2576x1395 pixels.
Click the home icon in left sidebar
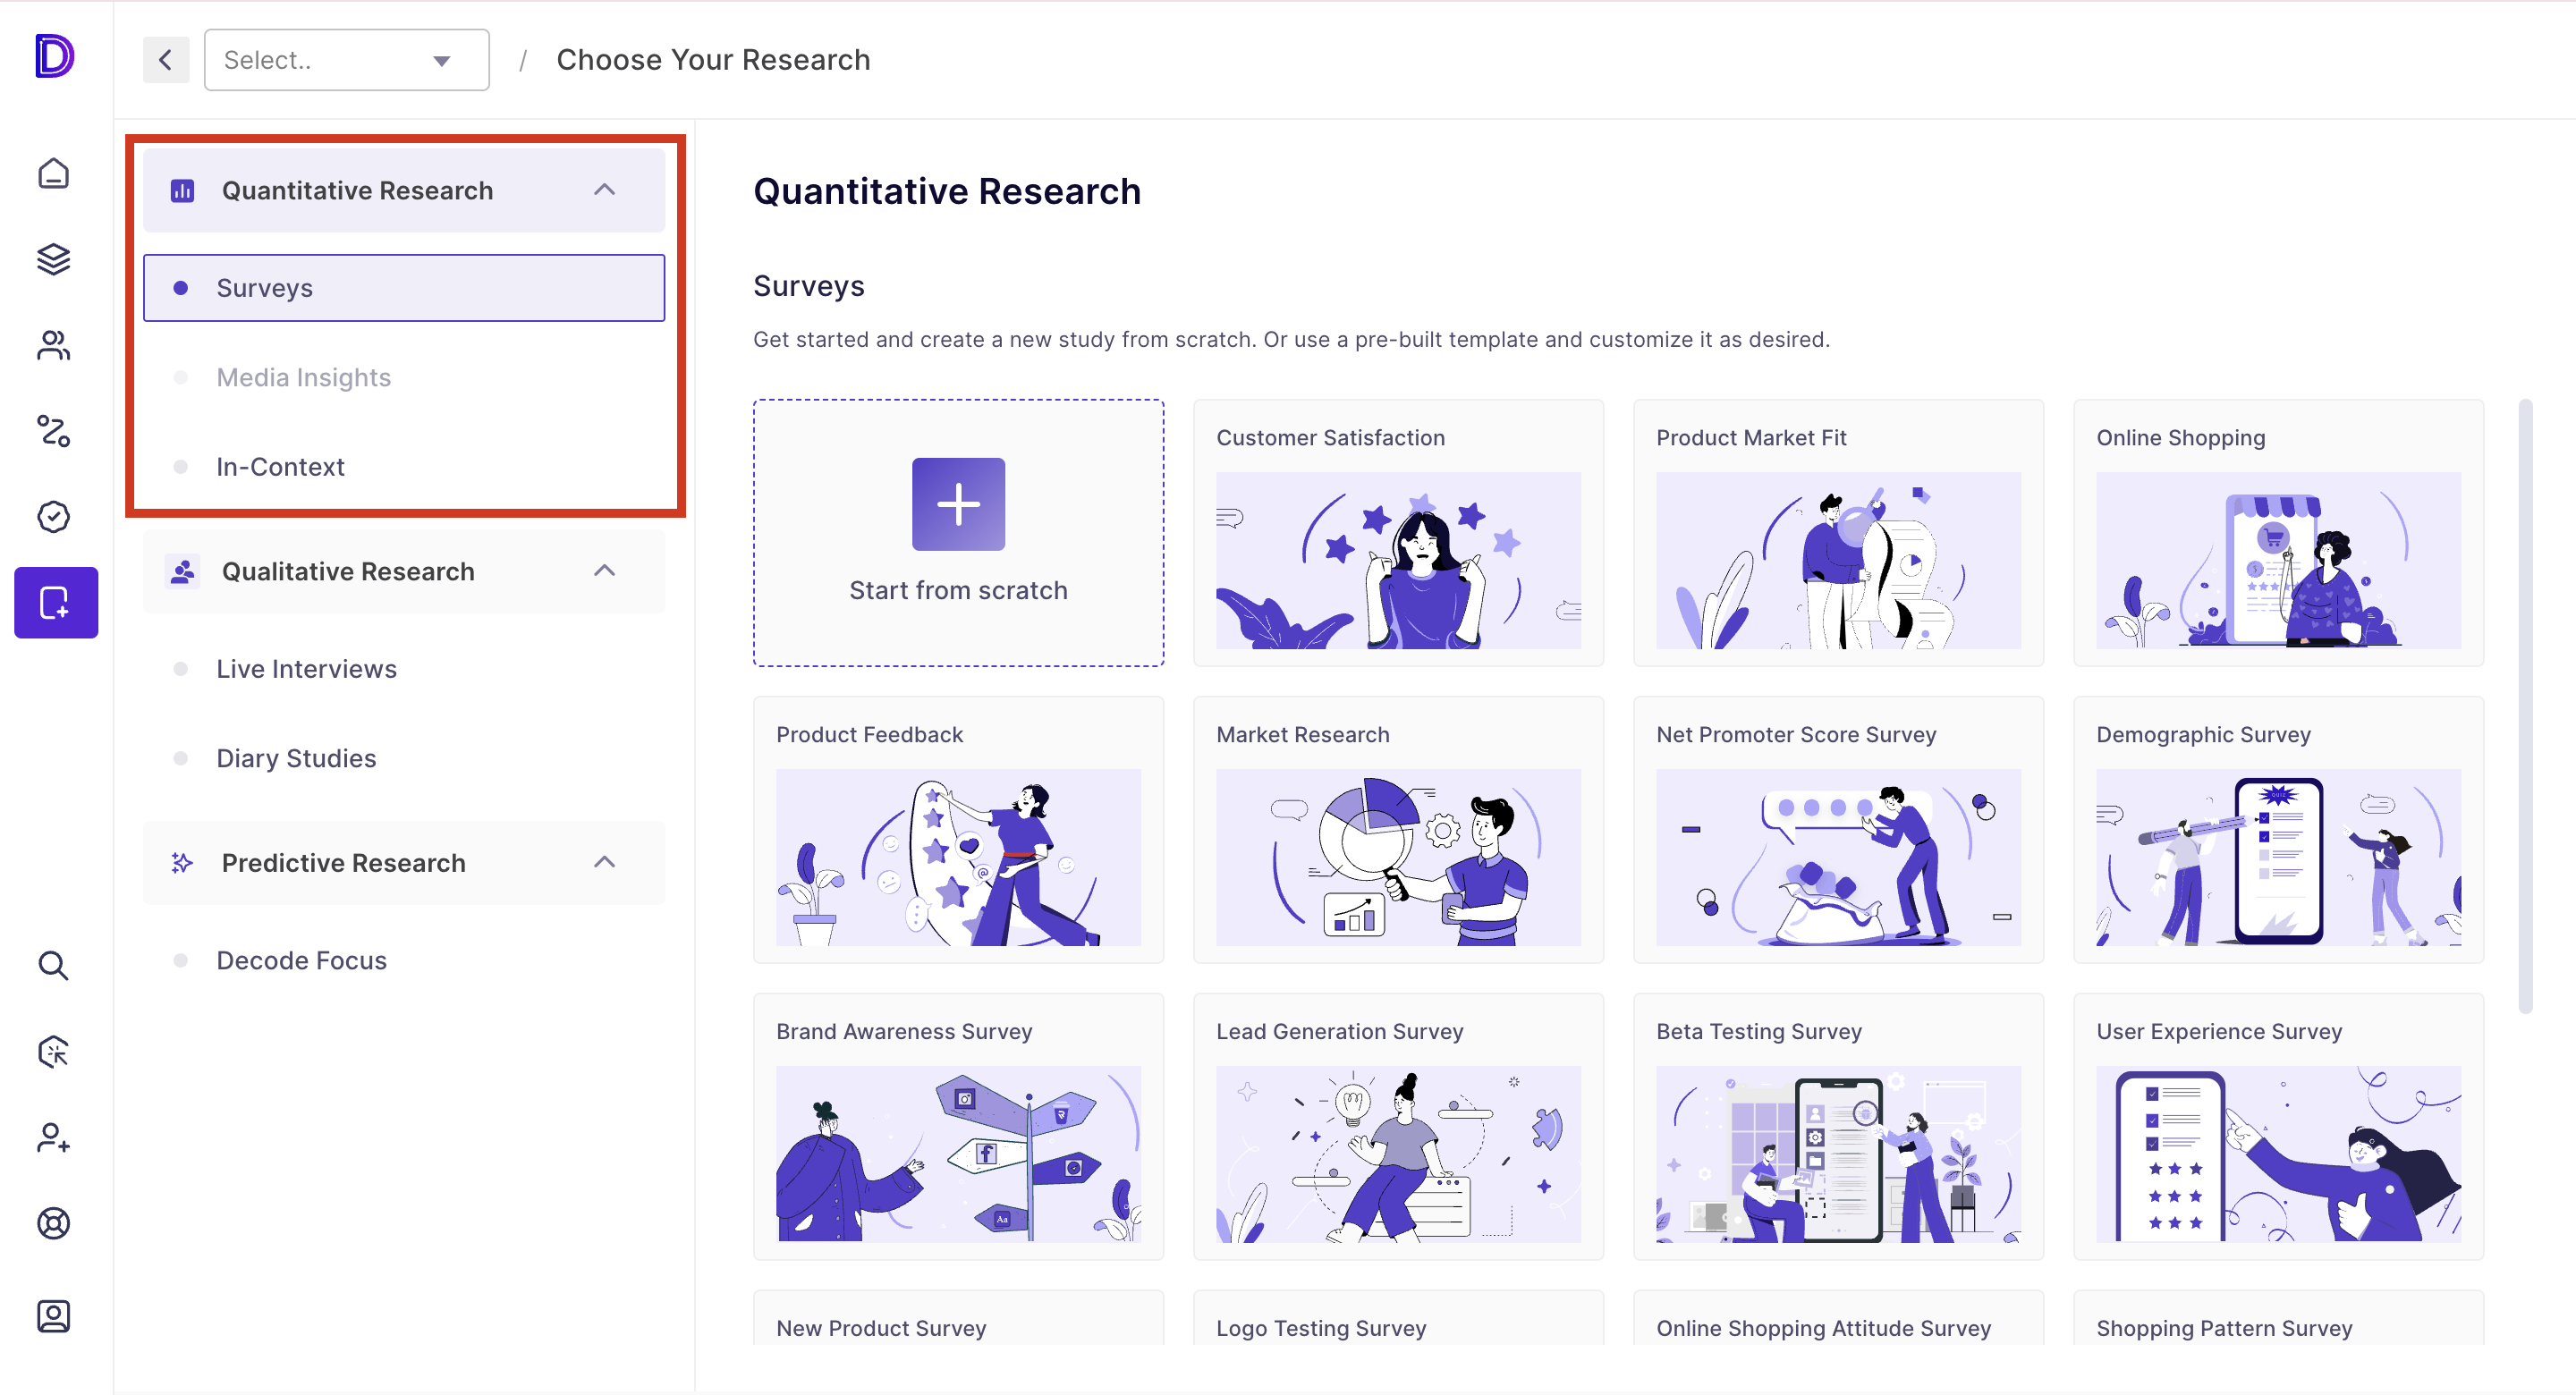tap(53, 174)
